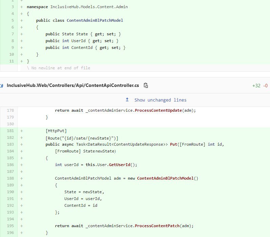The height and width of the screenshot is (237, 270).
Task: Click GetUserId call on line 186
Action: [x=119, y=165]
